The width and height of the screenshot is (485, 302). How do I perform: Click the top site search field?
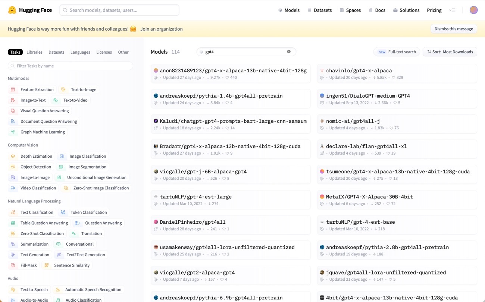coord(119,10)
